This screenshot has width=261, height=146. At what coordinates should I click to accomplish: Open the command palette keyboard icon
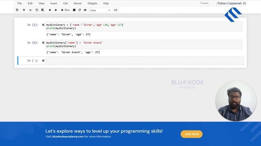[x=115, y=10]
